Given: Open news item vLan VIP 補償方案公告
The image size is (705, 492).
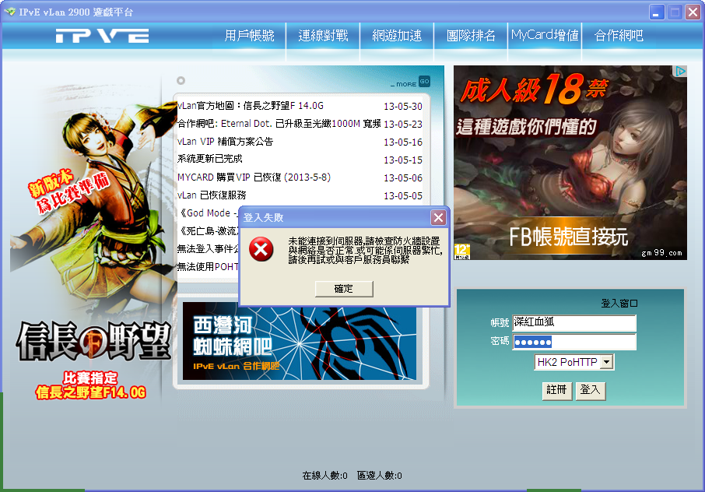Looking at the screenshot, I should [225, 142].
